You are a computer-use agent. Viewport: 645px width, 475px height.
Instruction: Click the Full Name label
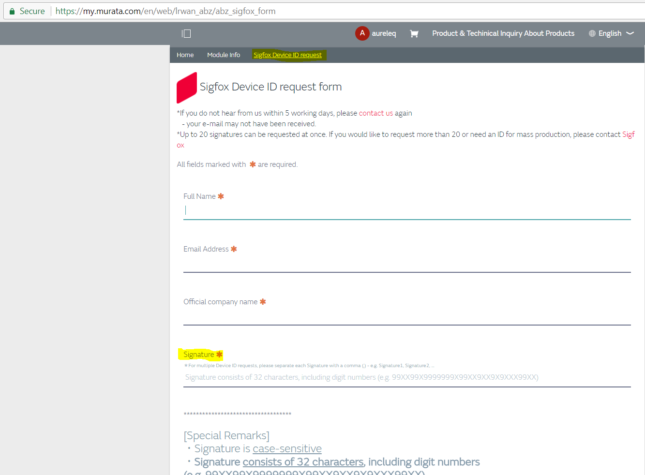click(199, 196)
